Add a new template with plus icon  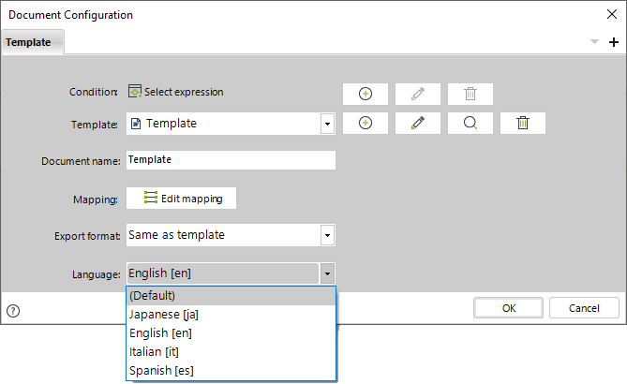(x=366, y=123)
